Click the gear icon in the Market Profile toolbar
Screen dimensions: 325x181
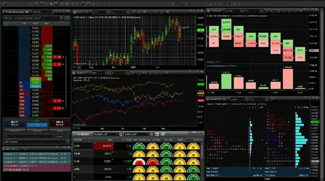coord(247,99)
